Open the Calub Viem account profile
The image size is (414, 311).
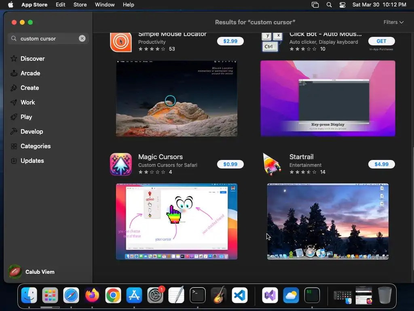[x=32, y=272]
